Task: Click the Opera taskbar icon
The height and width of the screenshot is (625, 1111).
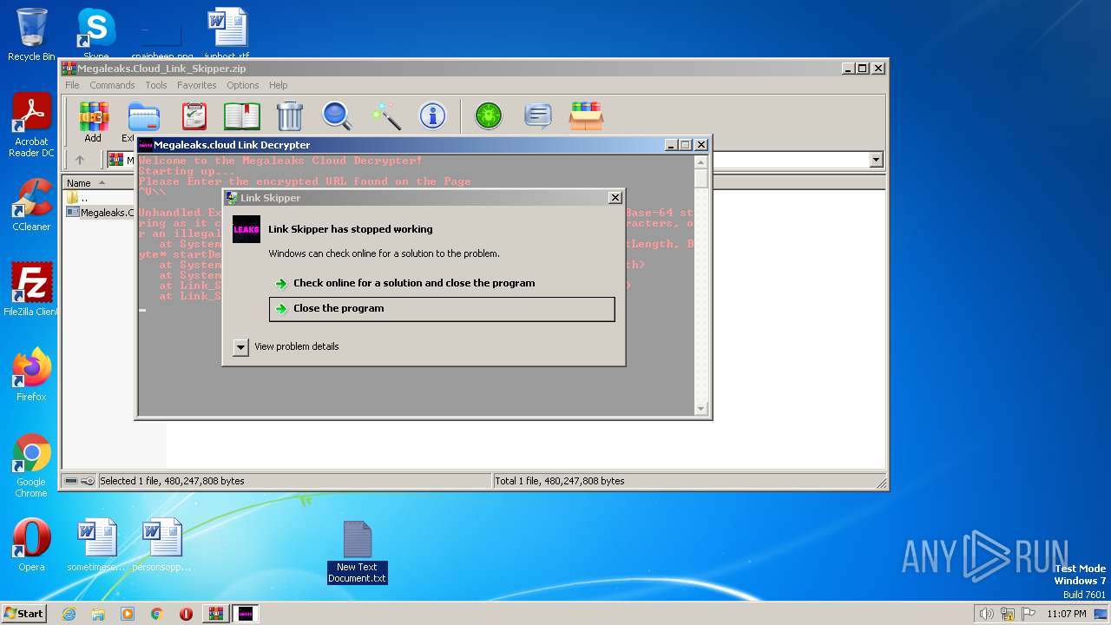Action: (186, 614)
